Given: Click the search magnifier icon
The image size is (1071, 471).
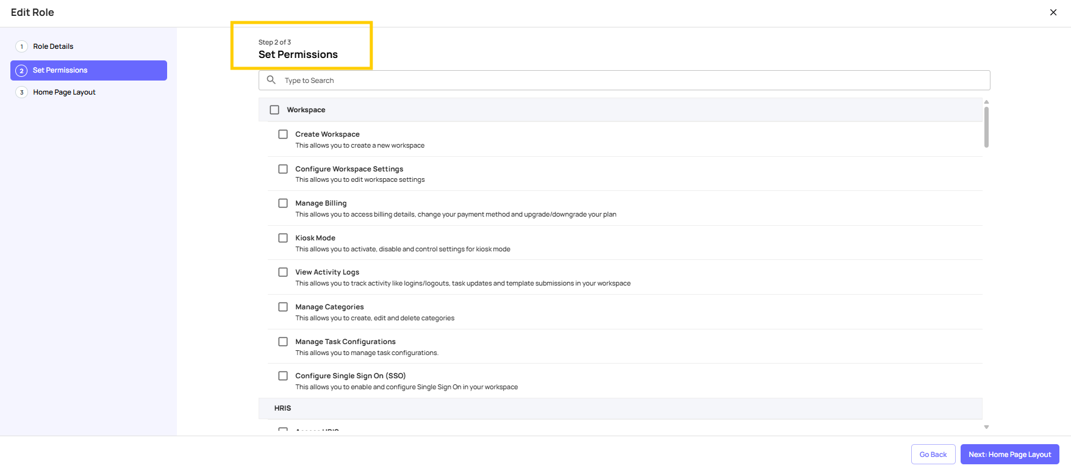Looking at the screenshot, I should 271,80.
